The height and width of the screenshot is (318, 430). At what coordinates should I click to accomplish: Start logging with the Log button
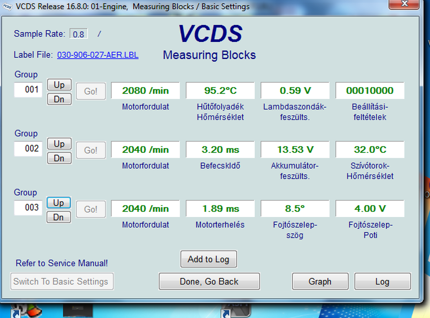click(382, 281)
